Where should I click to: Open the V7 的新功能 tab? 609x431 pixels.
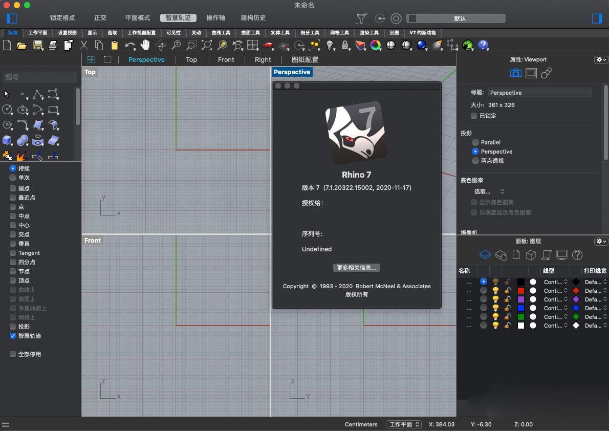[423, 33]
